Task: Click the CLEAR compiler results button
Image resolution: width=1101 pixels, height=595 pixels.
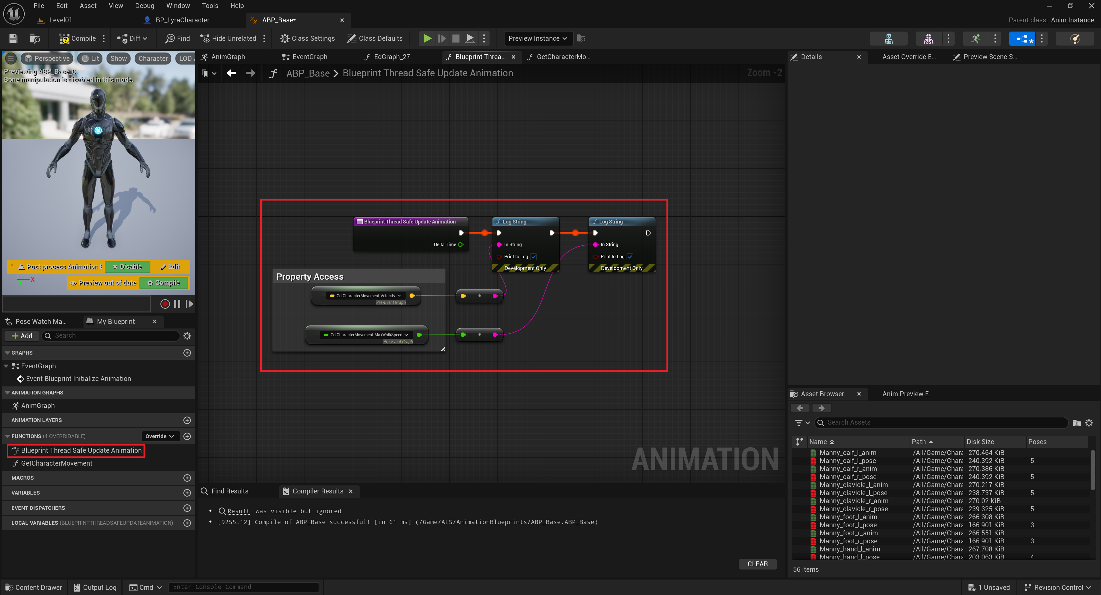Action: click(757, 564)
